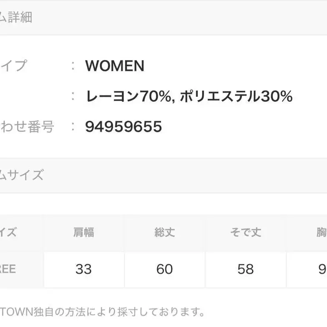Image resolution: width=327 pixels, height=327 pixels.
Task: Click the お問い合わせ番号 row label
Action: point(28,126)
